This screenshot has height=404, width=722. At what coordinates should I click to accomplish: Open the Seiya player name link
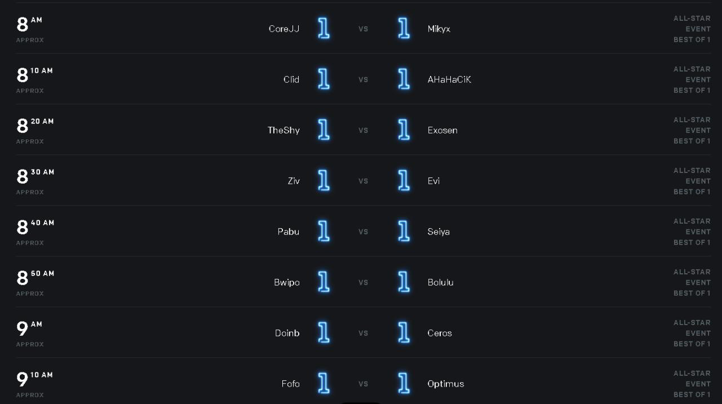pyautogui.click(x=438, y=232)
